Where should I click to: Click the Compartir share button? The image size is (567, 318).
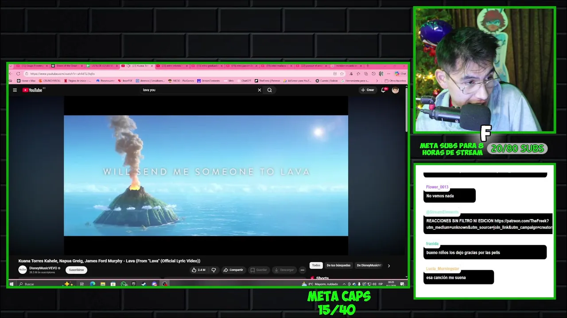pos(233,270)
